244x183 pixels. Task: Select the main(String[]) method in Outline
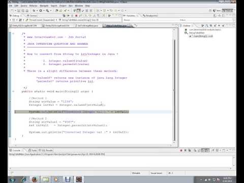(201, 36)
